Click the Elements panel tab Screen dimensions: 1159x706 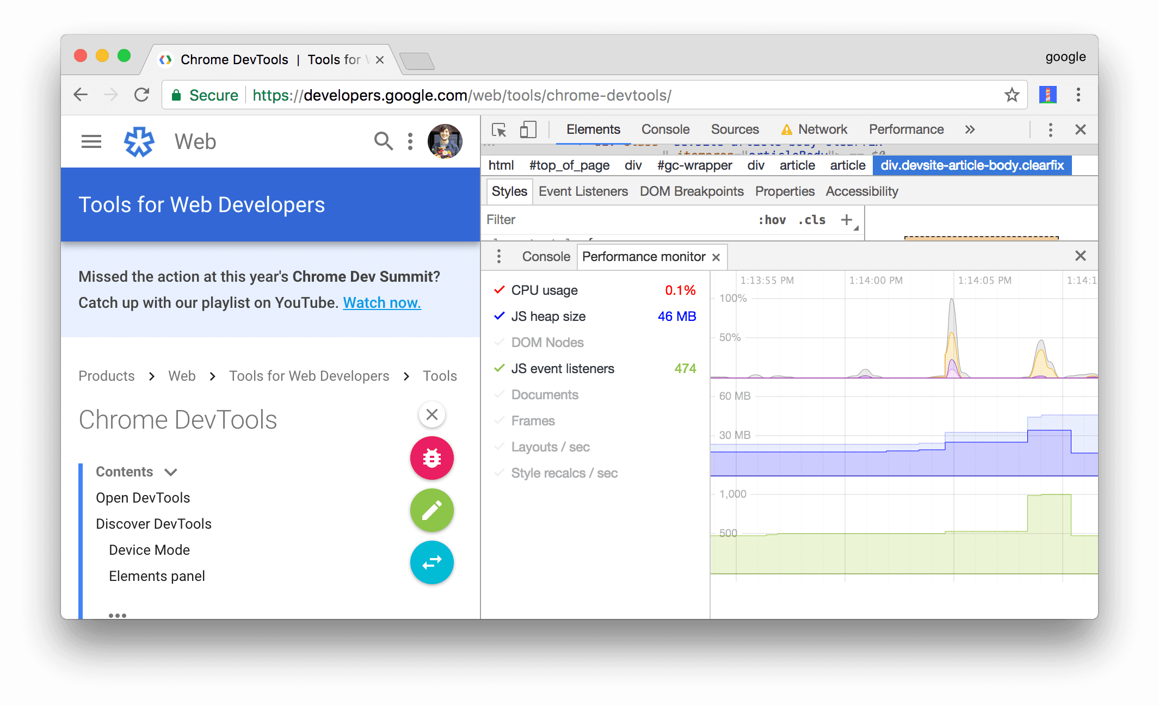click(594, 130)
